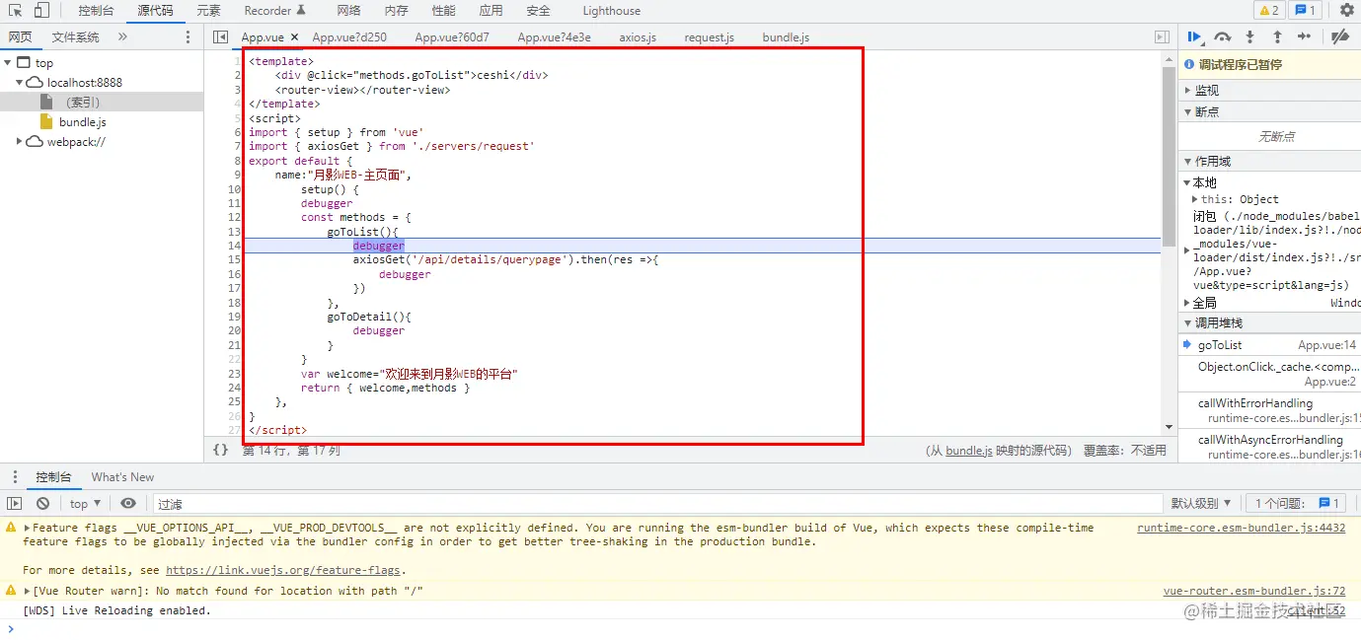Switch to the 元素 panel tab
Image resolution: width=1361 pixels, height=640 pixels.
coord(208,11)
